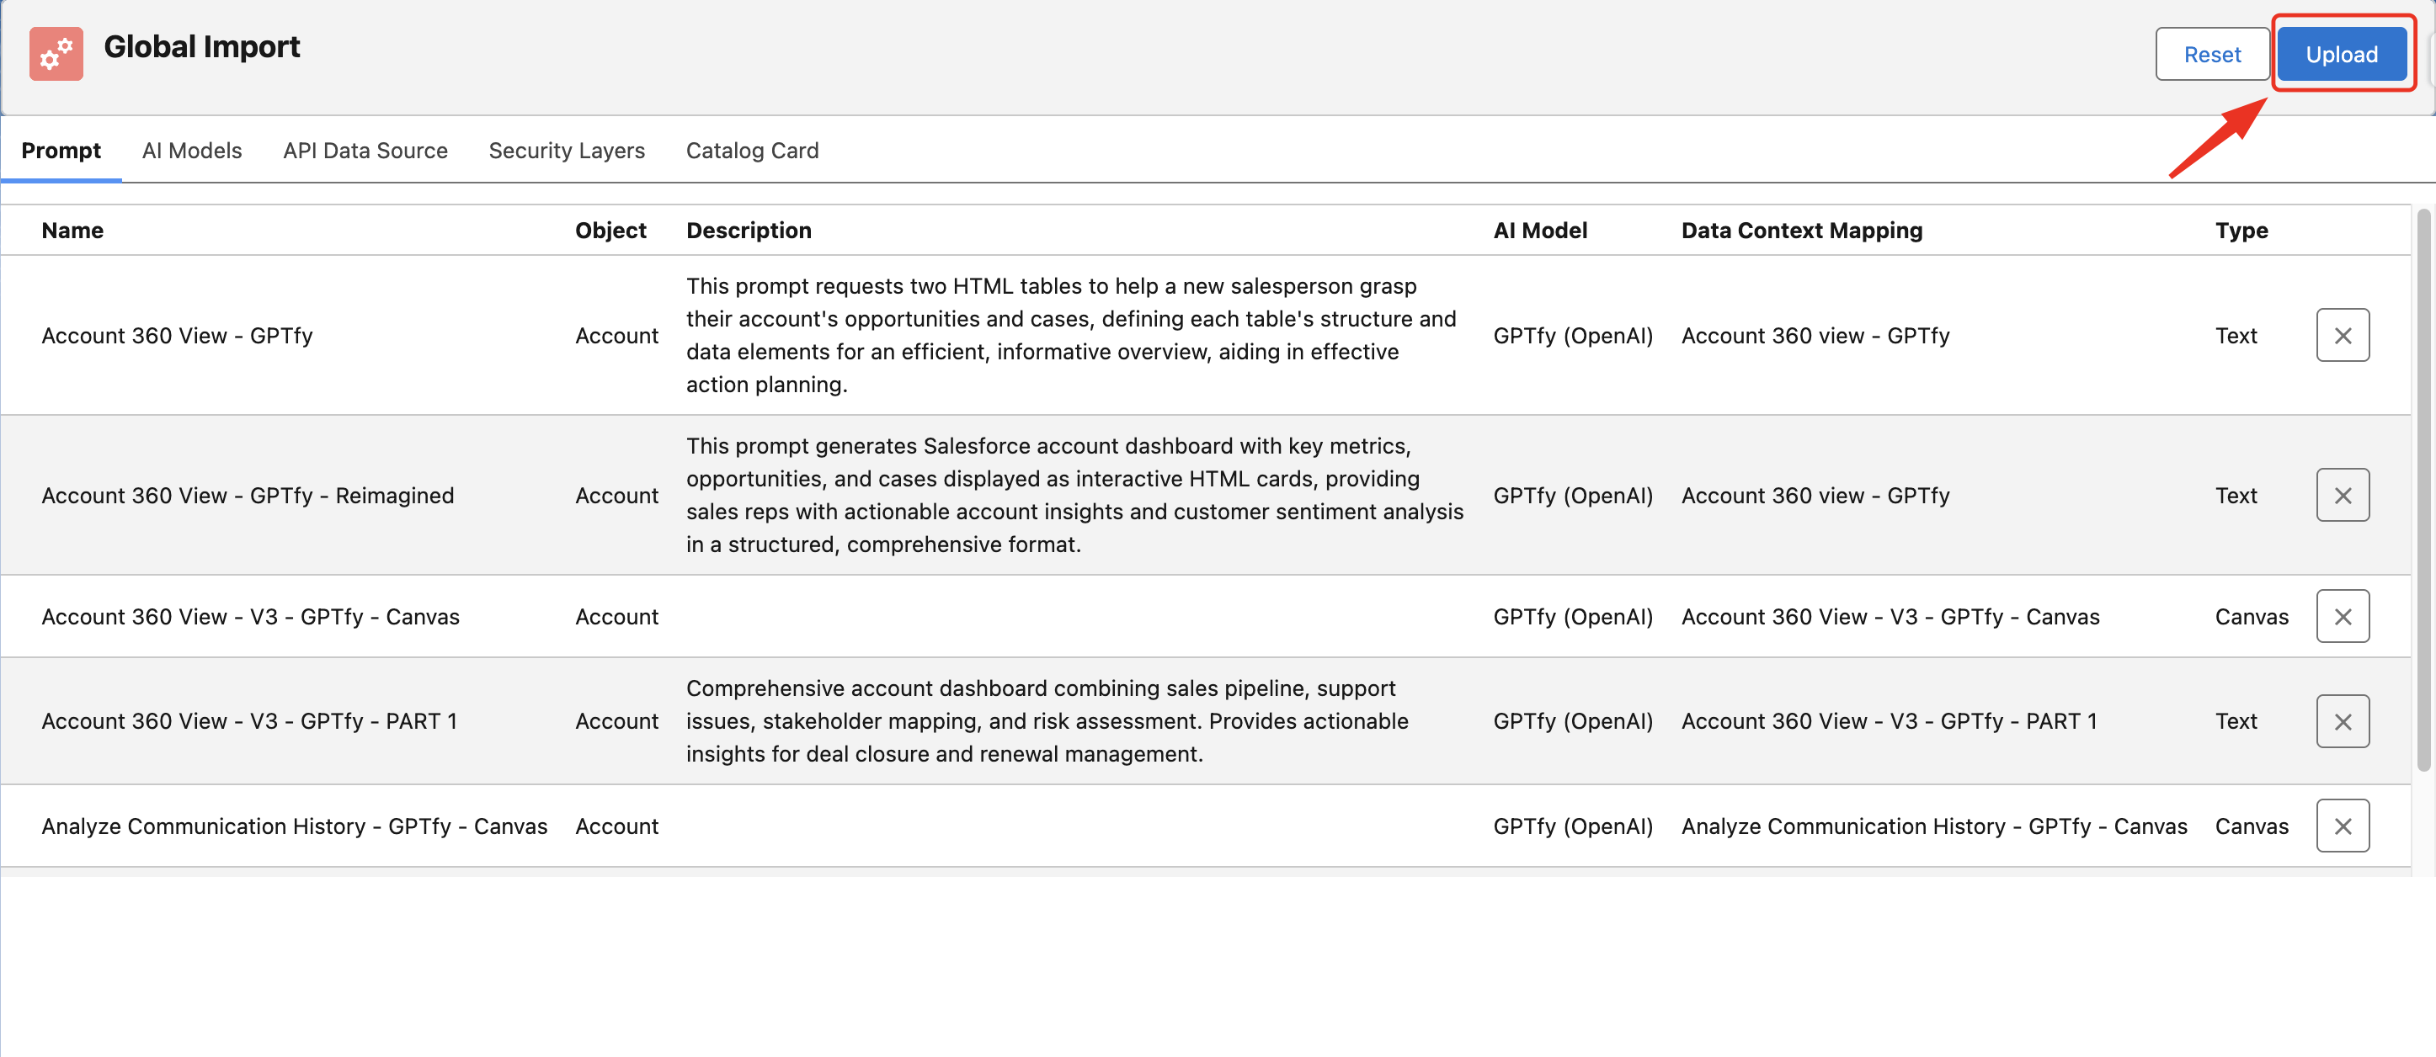Click the Data Context Mapping column header
The width and height of the screenshot is (2436, 1057).
[1801, 231]
